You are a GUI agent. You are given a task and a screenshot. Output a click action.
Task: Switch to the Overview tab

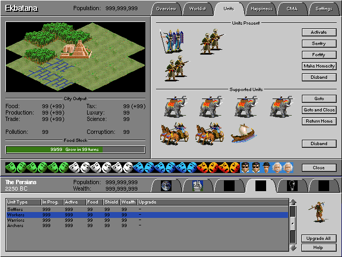(166, 9)
